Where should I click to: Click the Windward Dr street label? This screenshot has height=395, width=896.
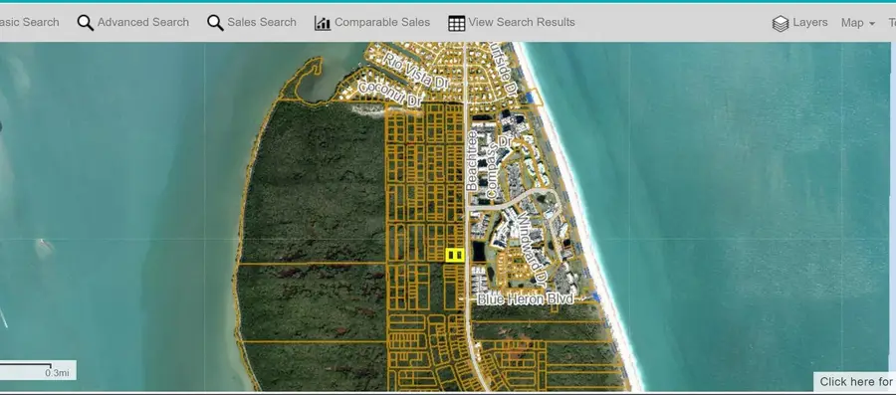[532, 250]
